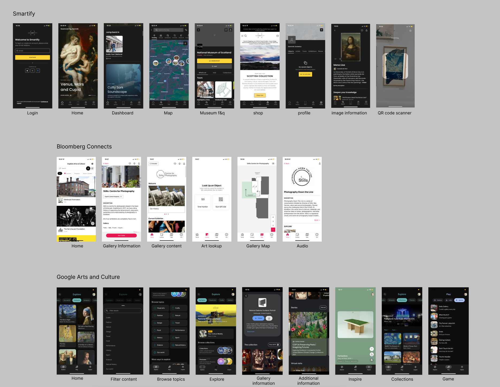Click the red Start Guide button
500x387 pixels.
tap(121, 235)
